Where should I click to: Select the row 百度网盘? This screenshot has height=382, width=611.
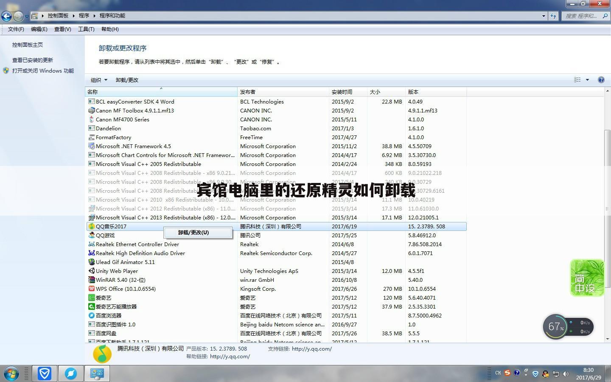click(x=276, y=334)
